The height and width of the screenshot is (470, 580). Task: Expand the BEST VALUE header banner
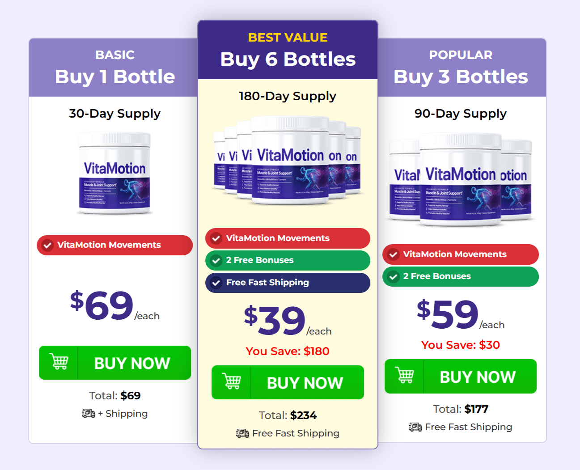288,38
